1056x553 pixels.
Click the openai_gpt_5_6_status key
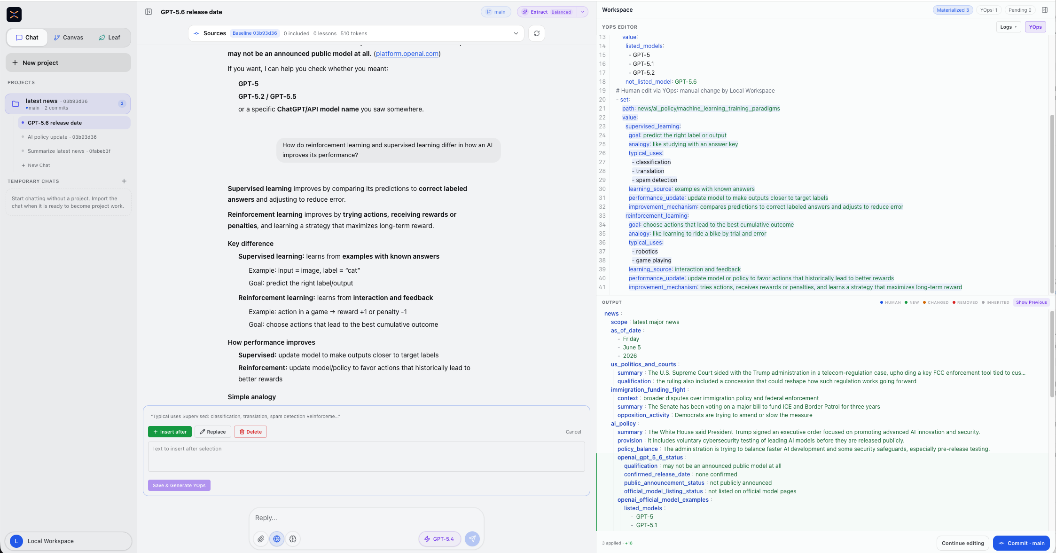pyautogui.click(x=650, y=458)
